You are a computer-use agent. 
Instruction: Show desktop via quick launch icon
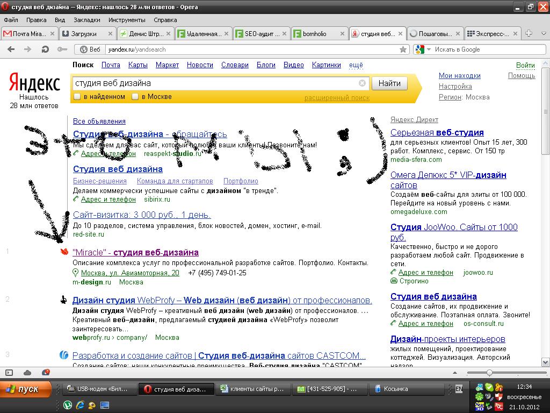point(105,405)
